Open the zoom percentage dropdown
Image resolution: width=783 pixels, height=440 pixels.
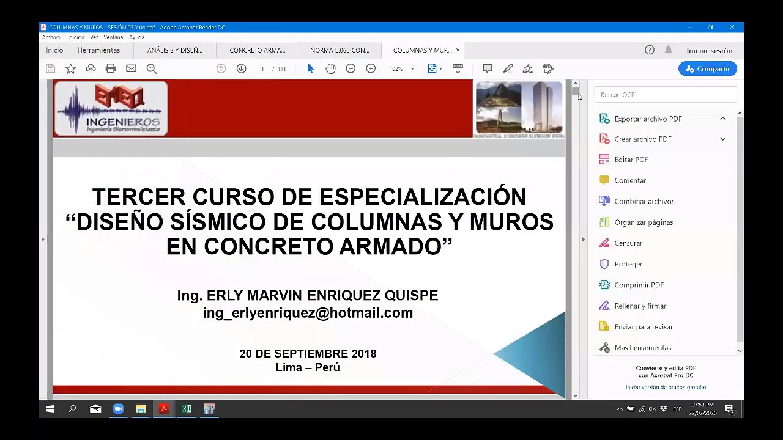412,69
